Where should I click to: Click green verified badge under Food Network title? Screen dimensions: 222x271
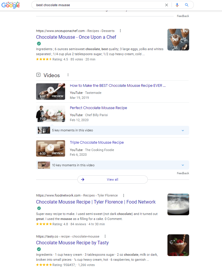(x=39, y=208)
